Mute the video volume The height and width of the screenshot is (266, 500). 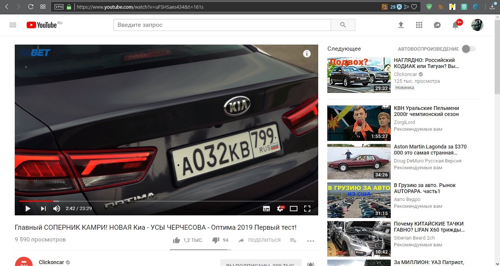pyautogui.click(x=57, y=209)
